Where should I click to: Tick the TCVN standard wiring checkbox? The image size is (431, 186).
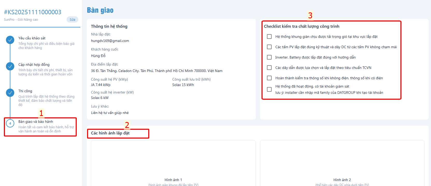pos(269,68)
